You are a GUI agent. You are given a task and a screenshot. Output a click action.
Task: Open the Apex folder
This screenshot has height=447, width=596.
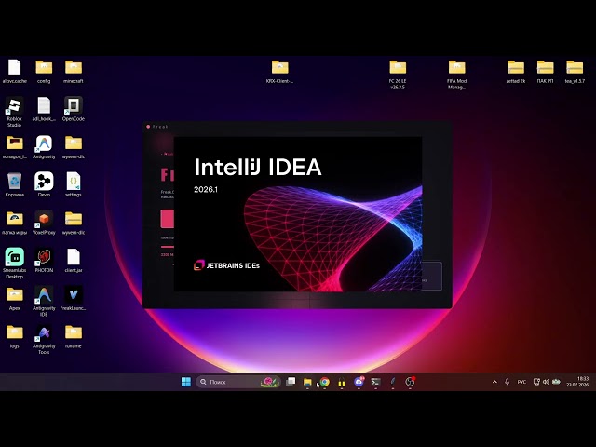pyautogui.click(x=15, y=298)
